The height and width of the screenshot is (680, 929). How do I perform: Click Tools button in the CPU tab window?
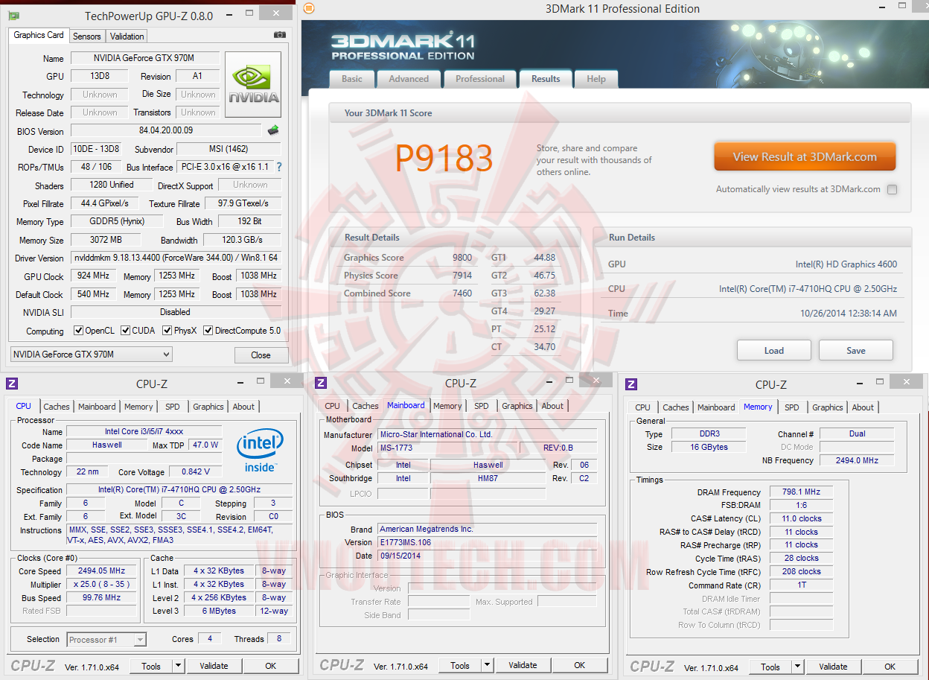152,666
